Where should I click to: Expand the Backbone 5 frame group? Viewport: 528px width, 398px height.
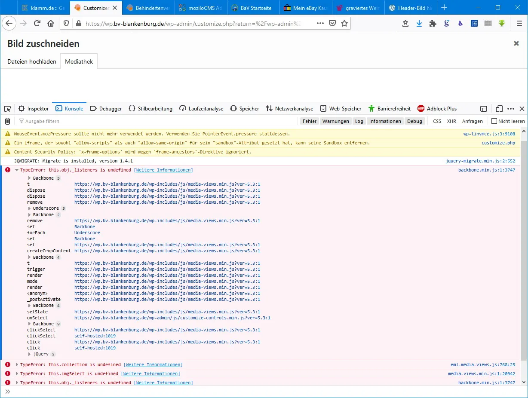[29, 178]
